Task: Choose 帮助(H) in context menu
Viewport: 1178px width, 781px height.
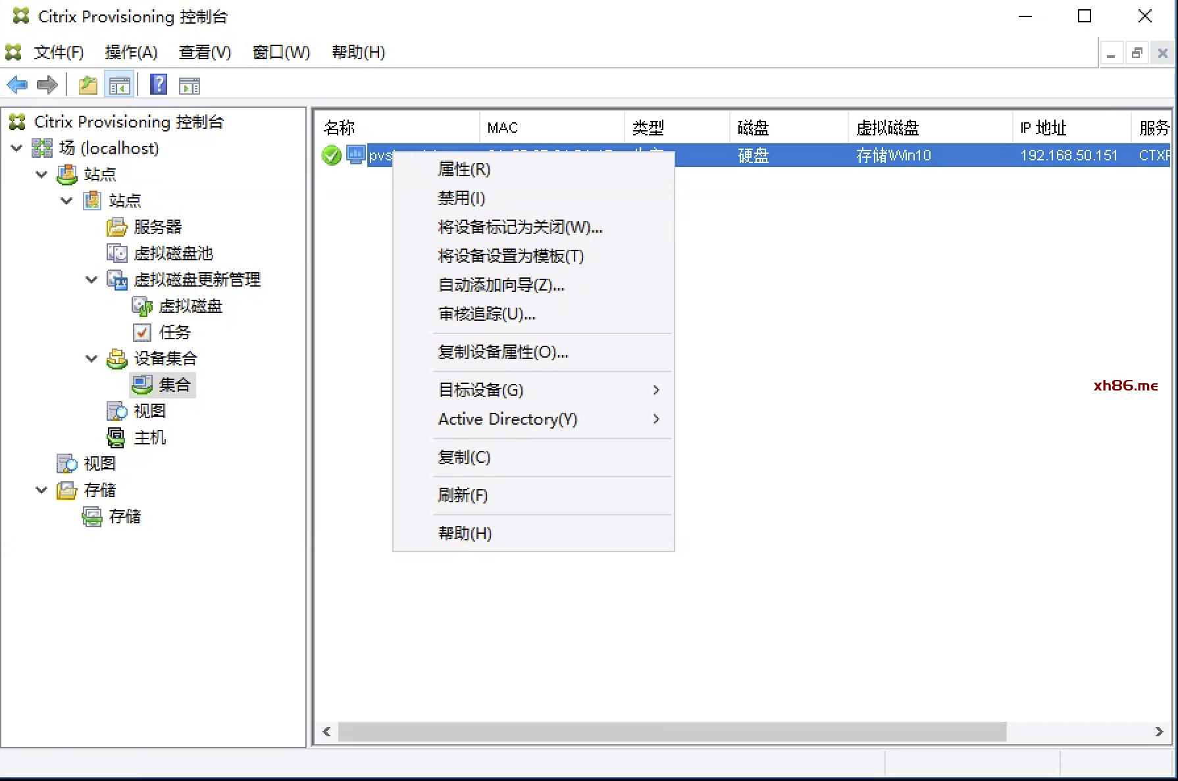Action: coord(533,533)
